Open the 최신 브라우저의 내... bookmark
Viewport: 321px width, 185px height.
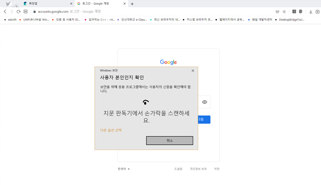(165, 19)
